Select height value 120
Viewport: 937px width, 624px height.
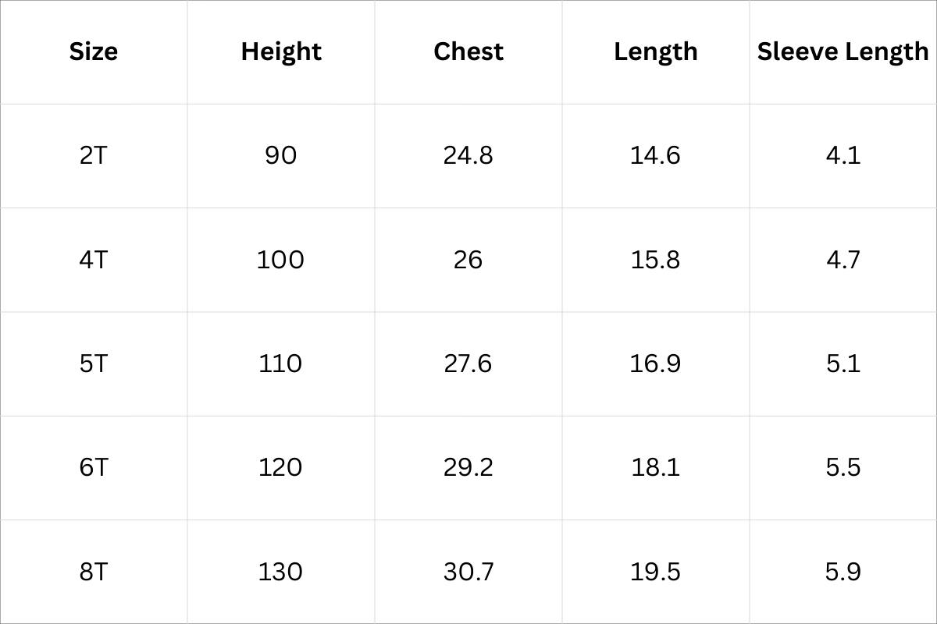pos(281,467)
